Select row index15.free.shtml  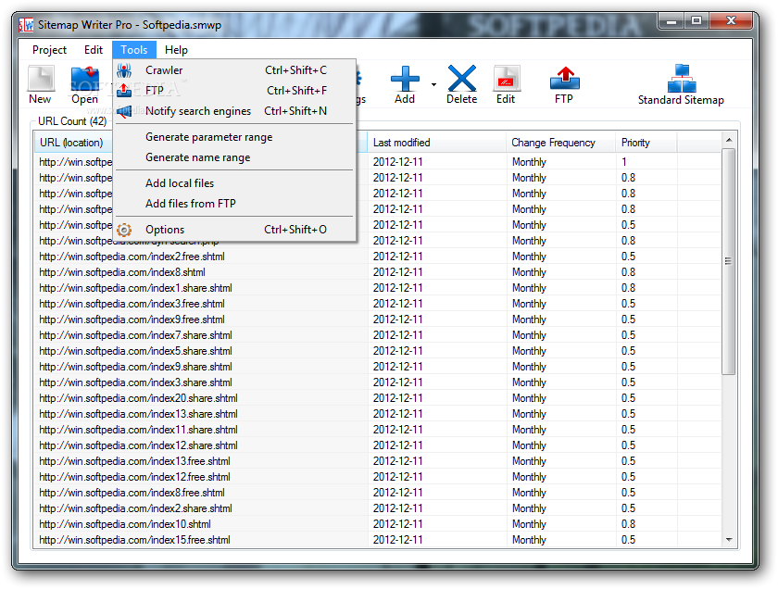pos(377,540)
